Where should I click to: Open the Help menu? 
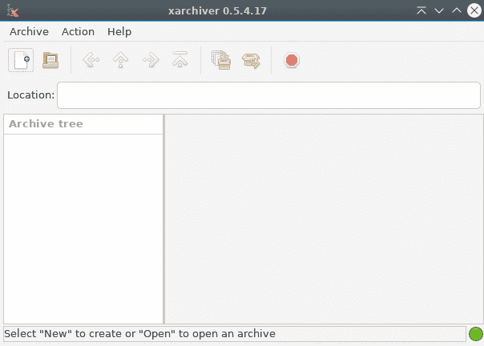click(x=119, y=32)
